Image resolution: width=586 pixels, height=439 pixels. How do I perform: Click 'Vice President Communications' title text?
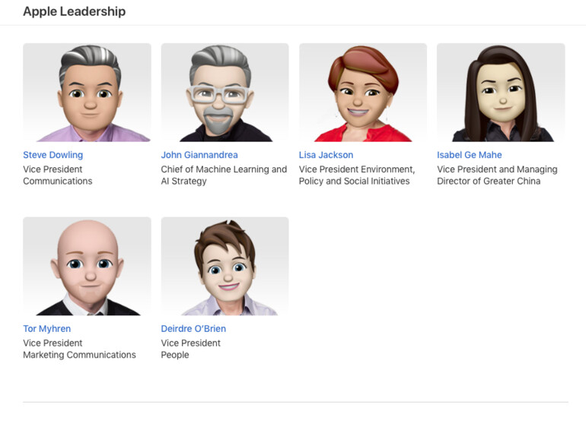(58, 175)
